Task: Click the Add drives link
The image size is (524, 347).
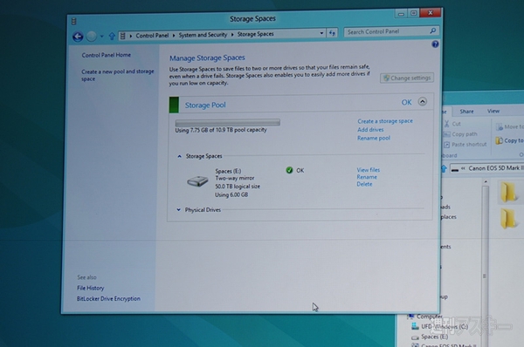Action: [370, 129]
